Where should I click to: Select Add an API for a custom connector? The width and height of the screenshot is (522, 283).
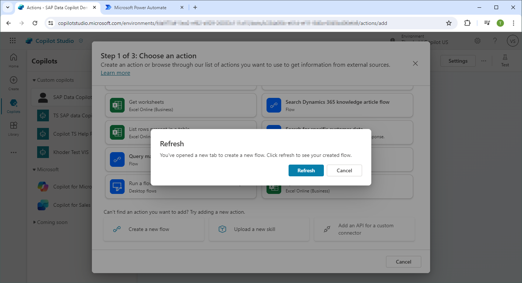click(364, 229)
